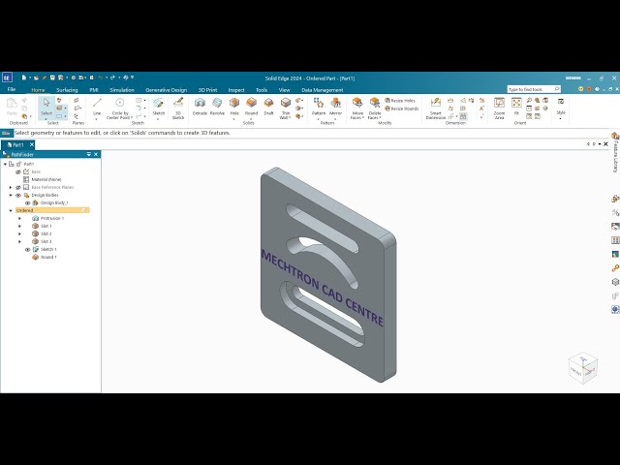Image resolution: width=620 pixels, height=465 pixels.
Task: Open the File menu
Action: [x=12, y=89]
